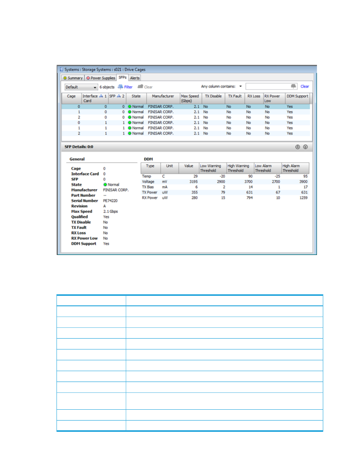
Task: Click the Low Warning Threshold header
Action: pos(212,168)
